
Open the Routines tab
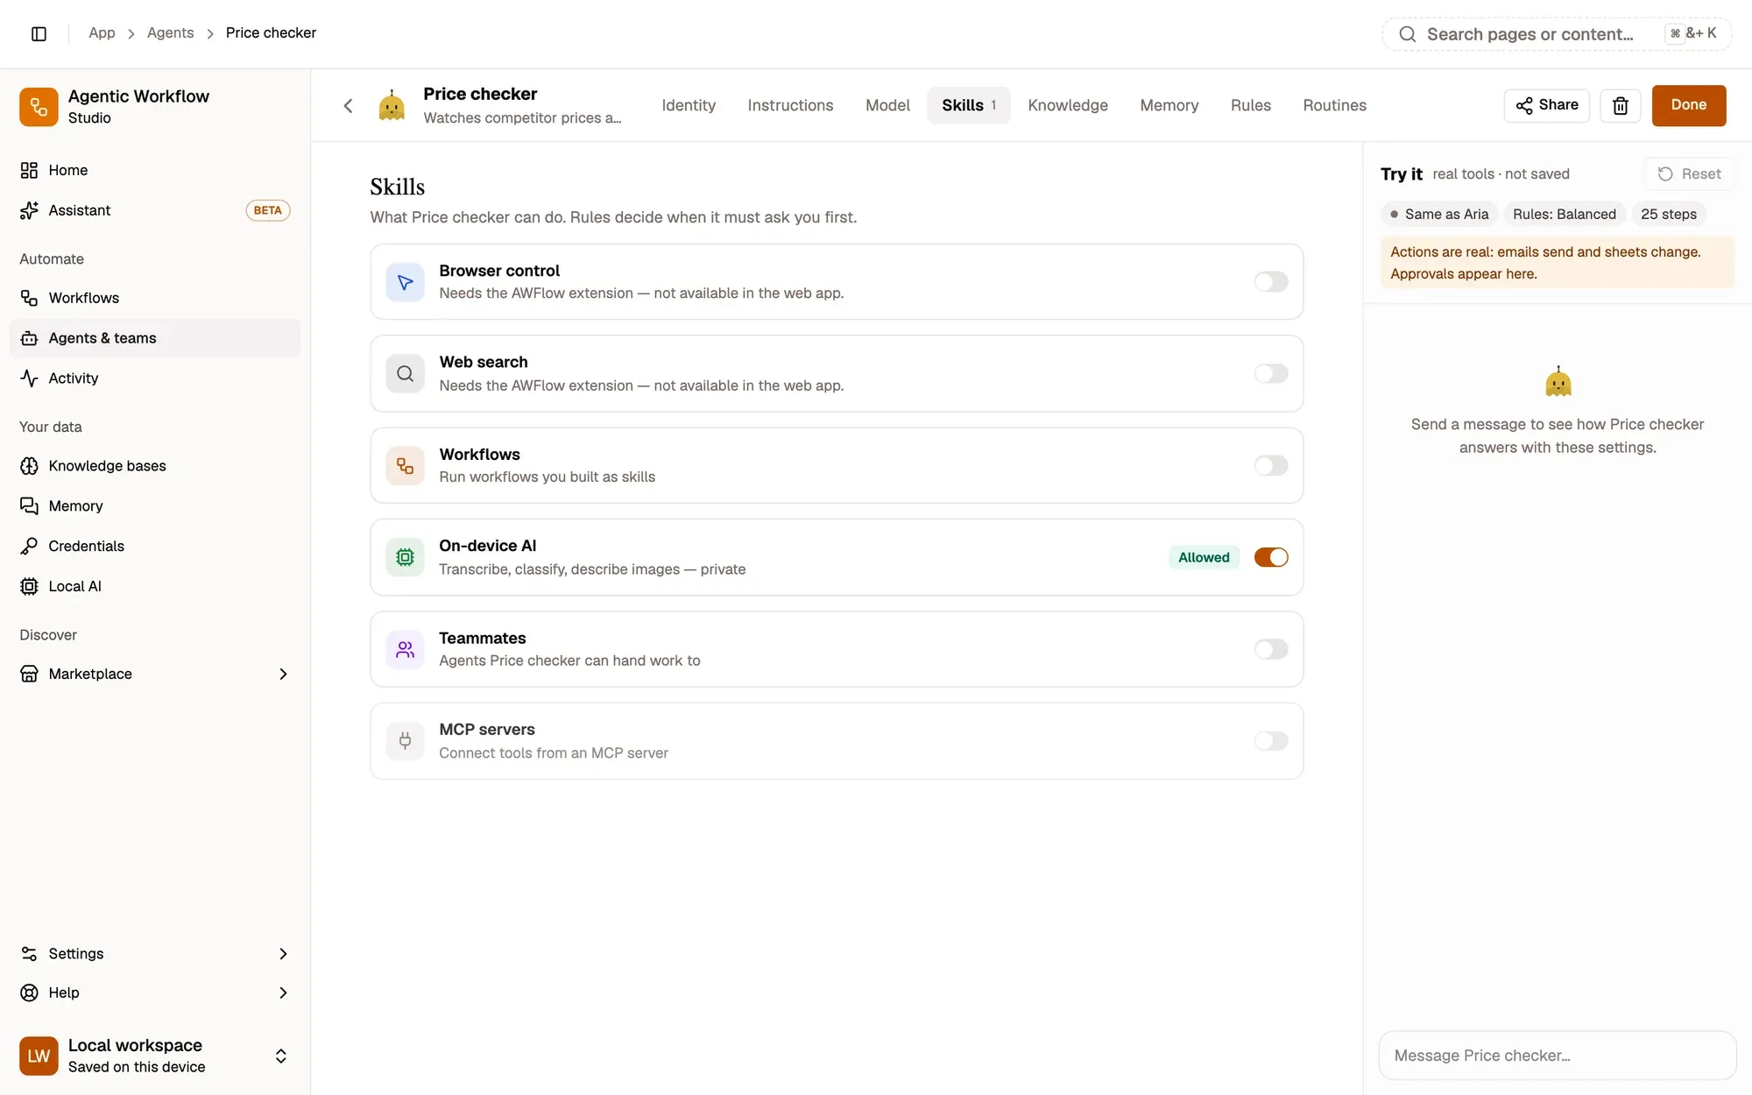pyautogui.click(x=1334, y=105)
